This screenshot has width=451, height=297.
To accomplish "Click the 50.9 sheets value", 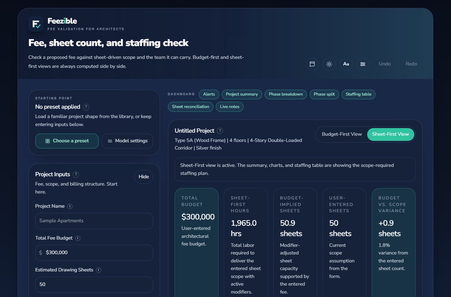I will 291,228.
